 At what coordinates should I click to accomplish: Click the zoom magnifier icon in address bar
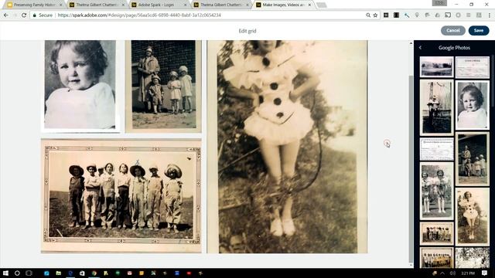(368, 15)
